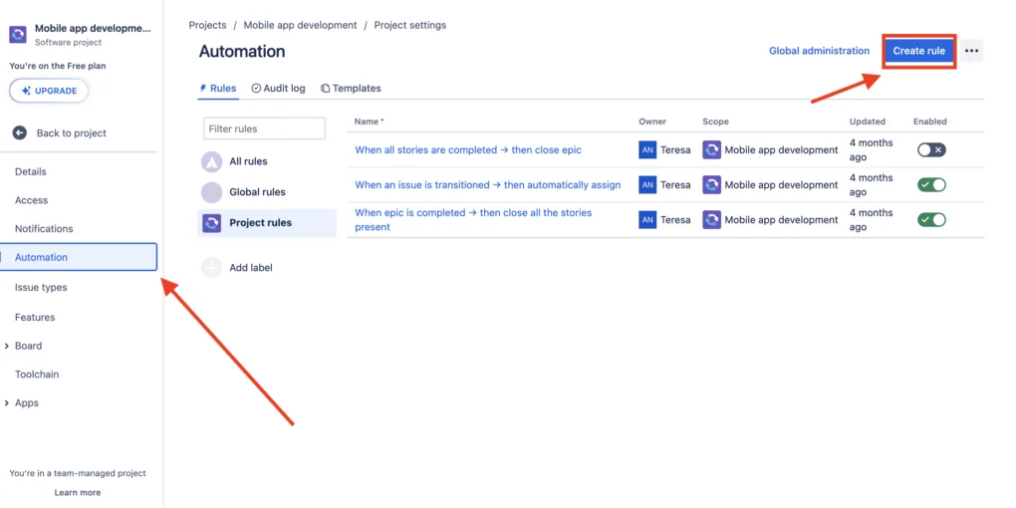The height and width of the screenshot is (508, 1016).
Task: Select the Global rules circle icon
Action: click(212, 192)
